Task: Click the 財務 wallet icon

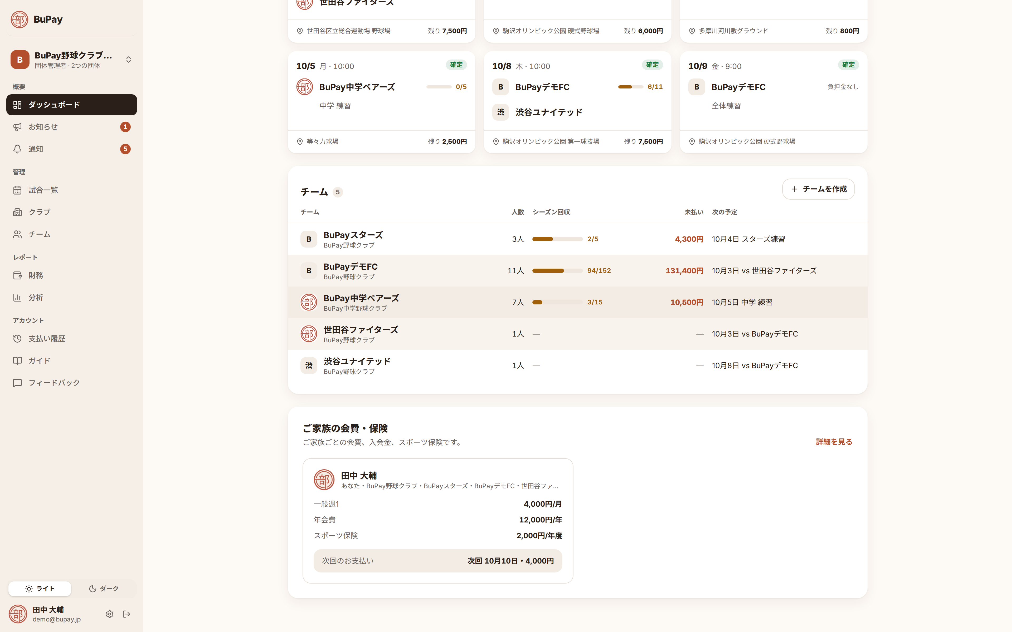Action: 17,275
